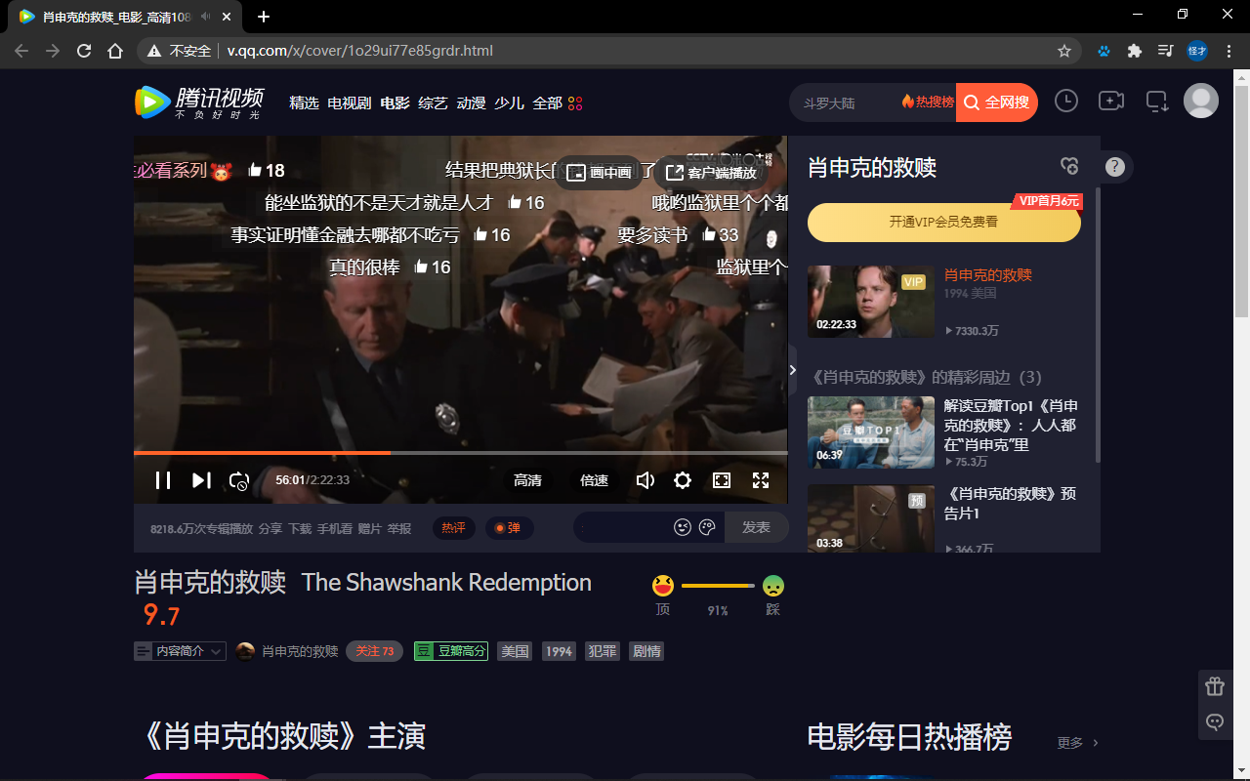Click the danmaku text input field
Viewport: 1250px width, 781px height.
point(623,527)
